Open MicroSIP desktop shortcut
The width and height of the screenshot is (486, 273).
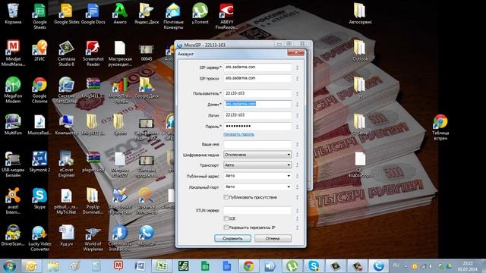(147, 236)
